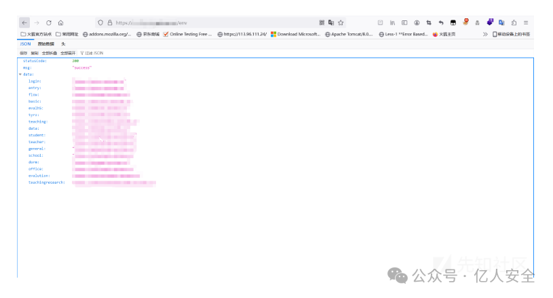
Task: Show more bookmarks via the overflow chevron
Action: point(485,34)
